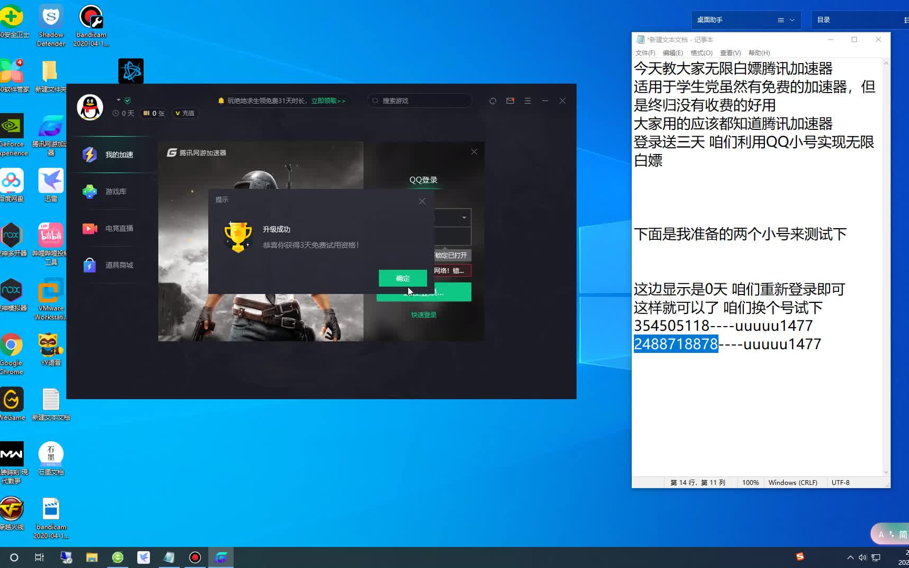
Task: Click the 搜索游戏 search field
Action: (x=419, y=100)
